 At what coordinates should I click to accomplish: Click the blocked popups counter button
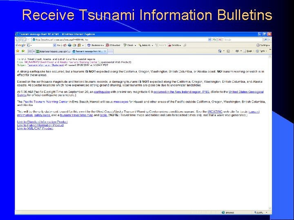click(x=113, y=45)
